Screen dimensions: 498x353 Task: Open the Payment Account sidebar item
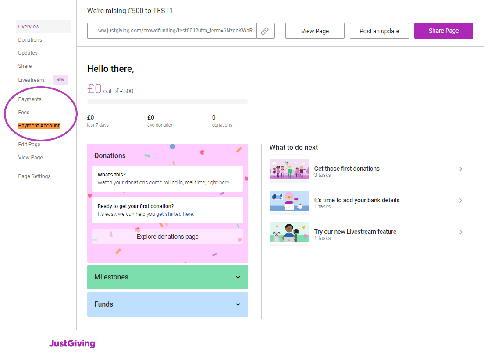39,126
